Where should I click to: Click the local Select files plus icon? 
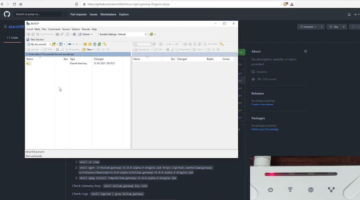pyautogui.click(x=99, y=50)
